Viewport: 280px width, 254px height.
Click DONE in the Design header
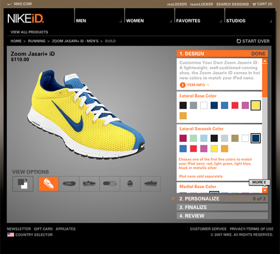(258, 54)
